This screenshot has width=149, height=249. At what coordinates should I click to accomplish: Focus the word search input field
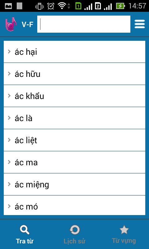pos(84,24)
